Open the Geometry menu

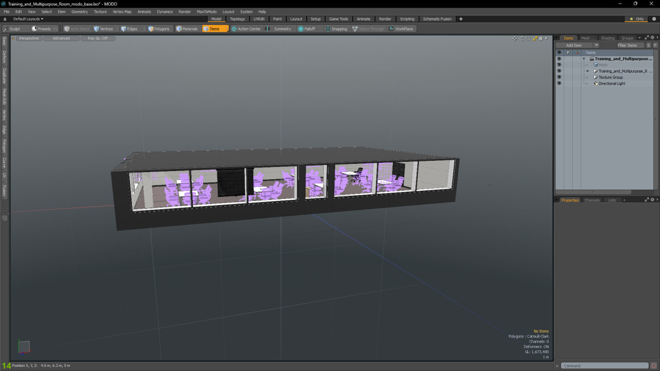(x=79, y=11)
